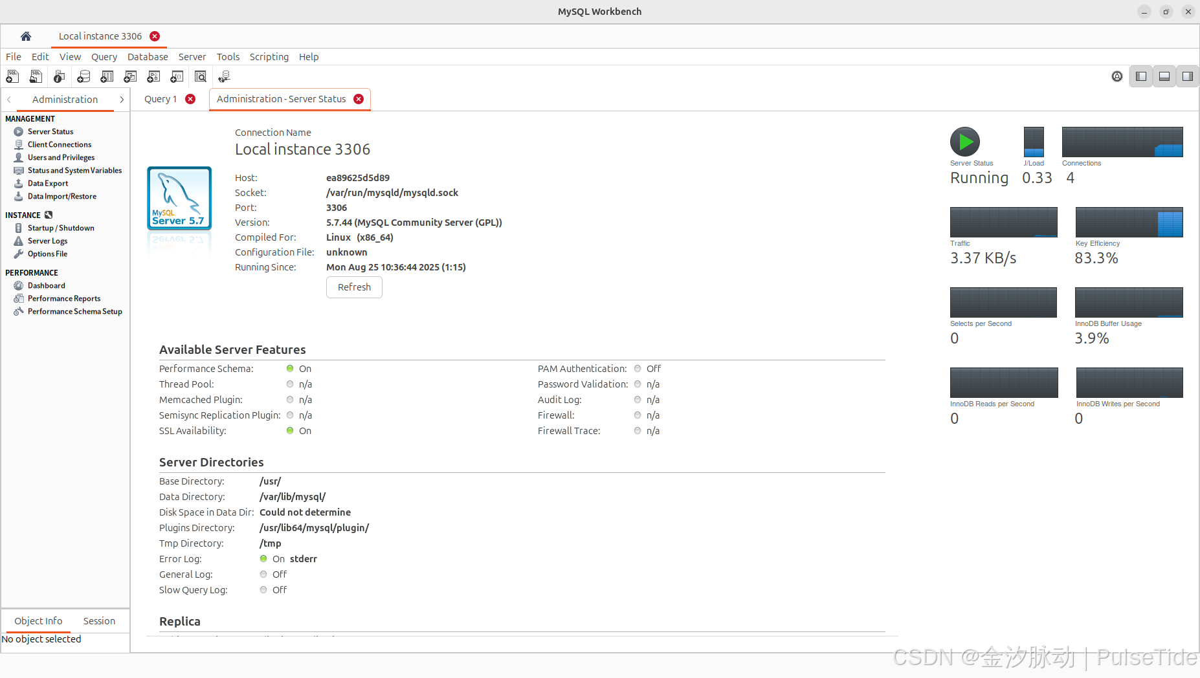This screenshot has height=678, width=1200.
Task: Open Options File
Action: tap(47, 254)
